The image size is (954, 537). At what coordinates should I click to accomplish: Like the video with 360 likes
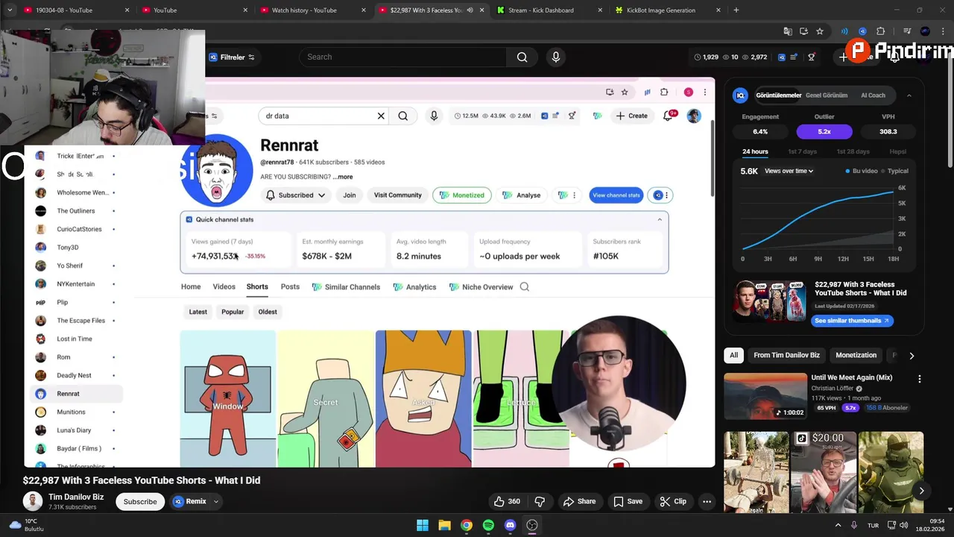507,501
